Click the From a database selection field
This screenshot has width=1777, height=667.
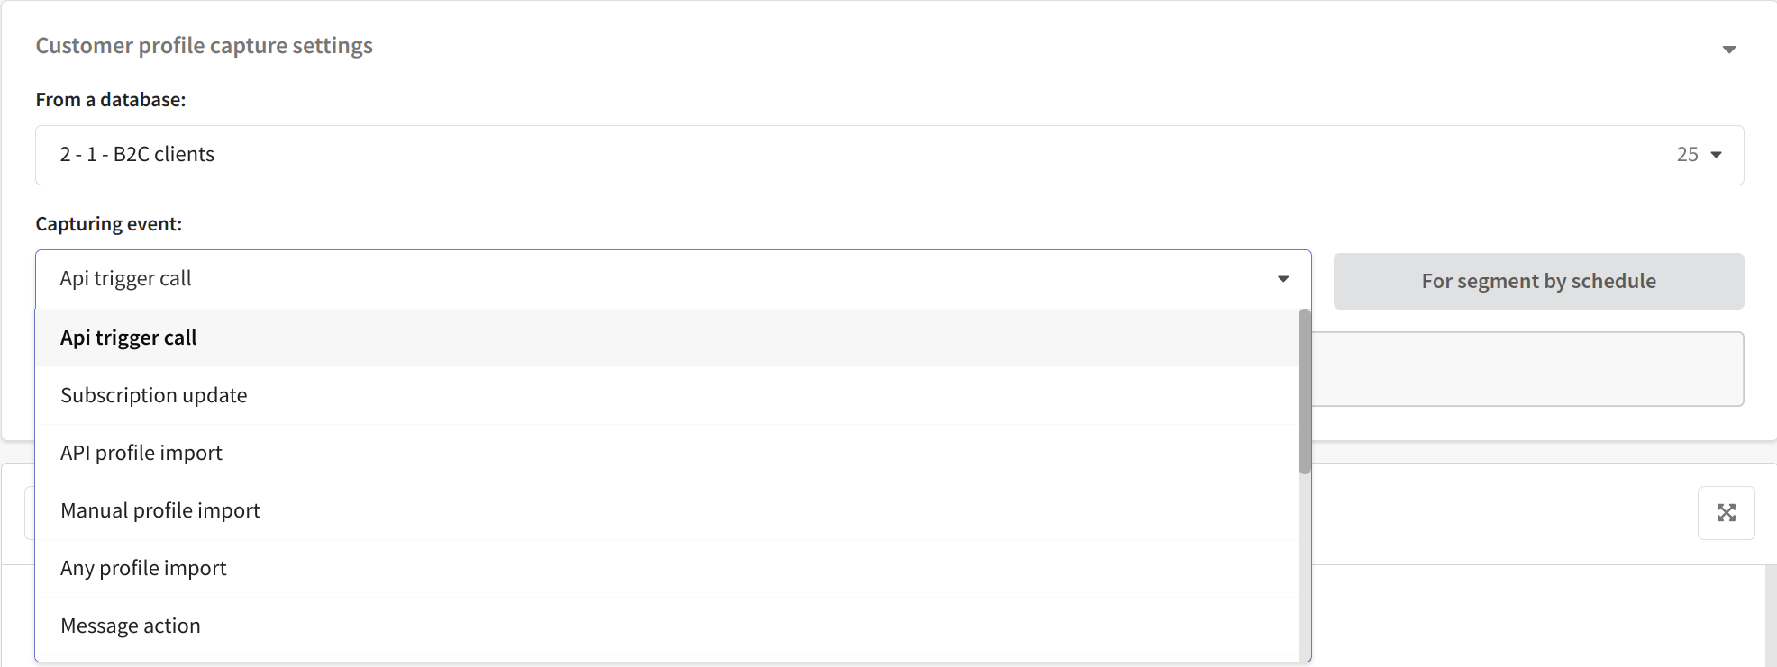pyautogui.click(x=889, y=155)
